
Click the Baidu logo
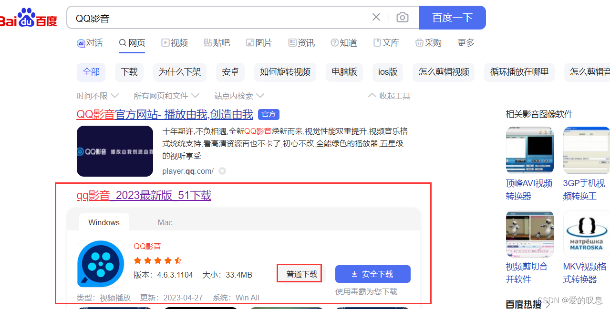click(x=28, y=18)
